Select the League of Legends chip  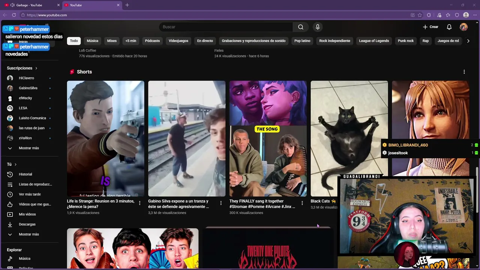[x=374, y=41]
